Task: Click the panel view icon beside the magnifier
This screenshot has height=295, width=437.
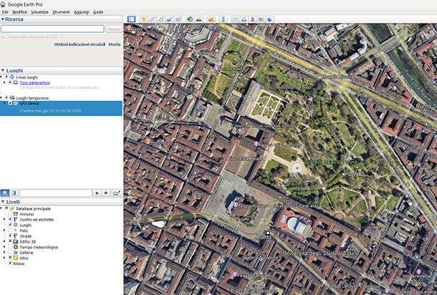Action: [14, 193]
